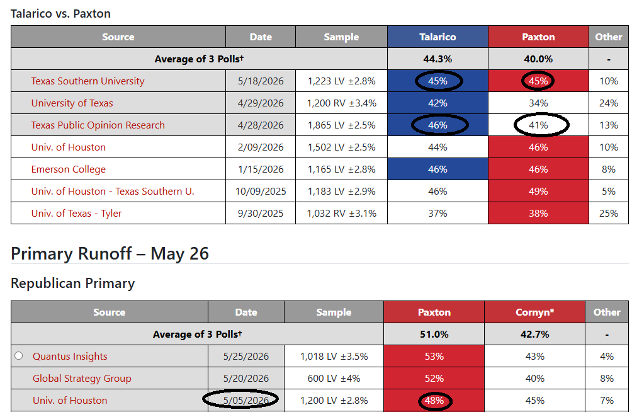Open the 5/05/2026 Univ. of Houston poll link
This screenshot has width=632, height=412.
tap(70, 400)
